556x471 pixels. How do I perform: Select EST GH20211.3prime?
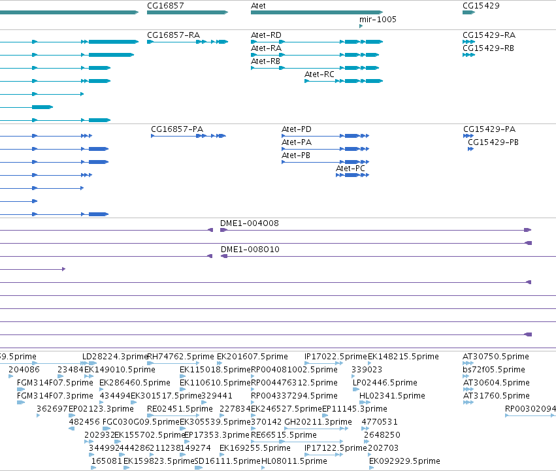318,422
